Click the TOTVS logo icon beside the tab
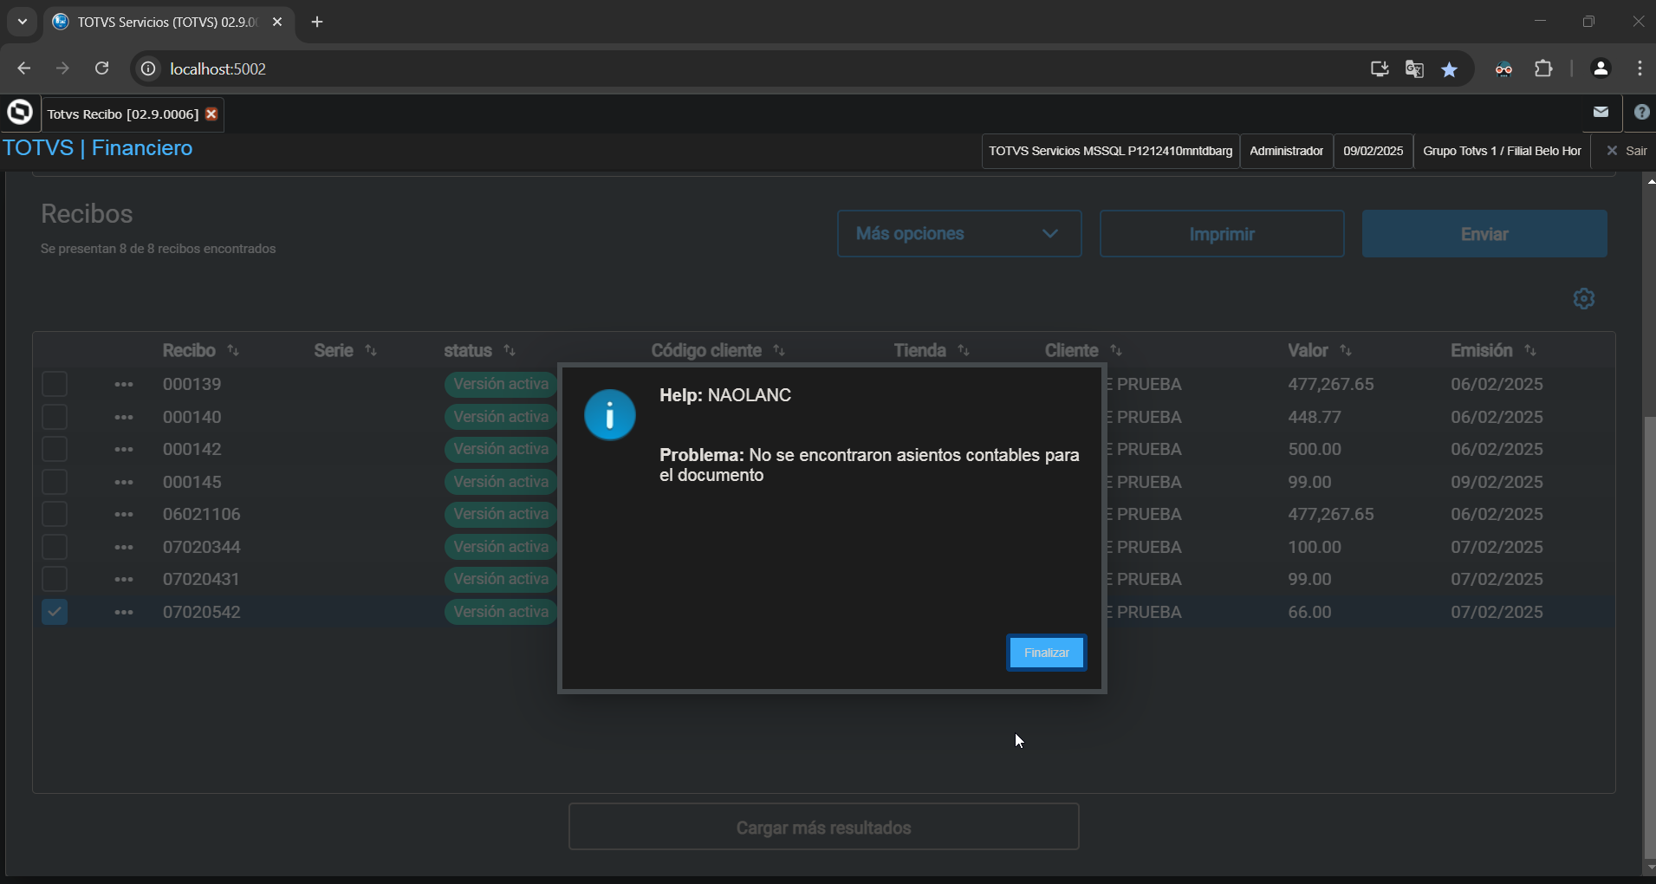 click(x=19, y=113)
